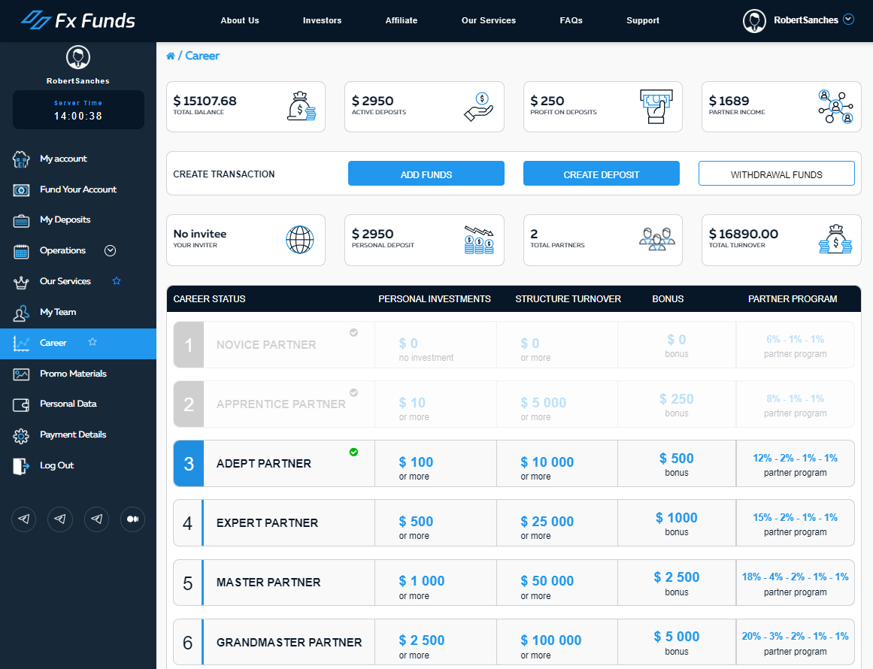Screen dimensions: 873x669
Task: Click the Partner Income network icon
Action: pos(836,107)
